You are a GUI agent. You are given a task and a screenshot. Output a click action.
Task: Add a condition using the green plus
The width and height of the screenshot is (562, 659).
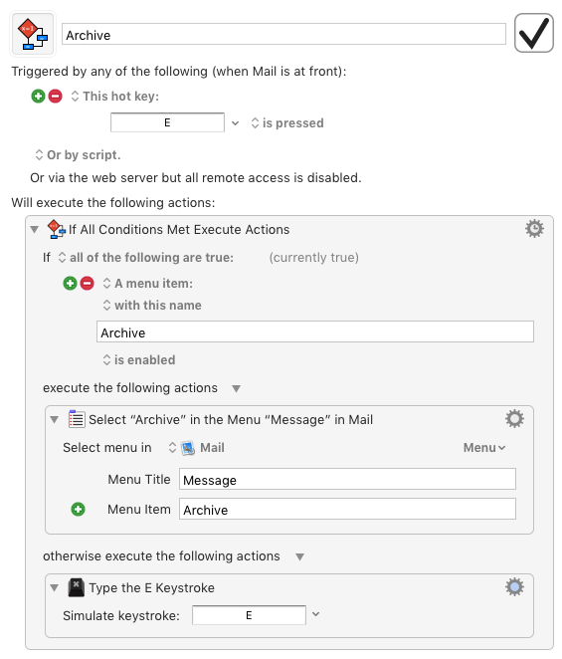(x=71, y=284)
